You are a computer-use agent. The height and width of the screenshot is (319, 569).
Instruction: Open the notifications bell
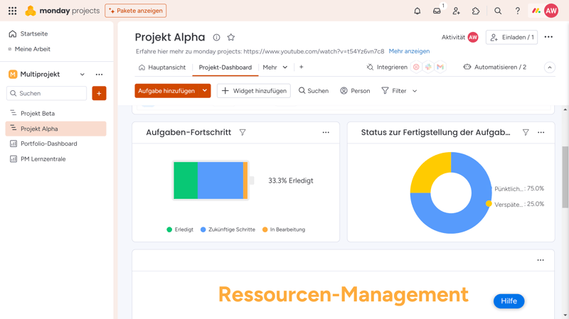(x=418, y=11)
